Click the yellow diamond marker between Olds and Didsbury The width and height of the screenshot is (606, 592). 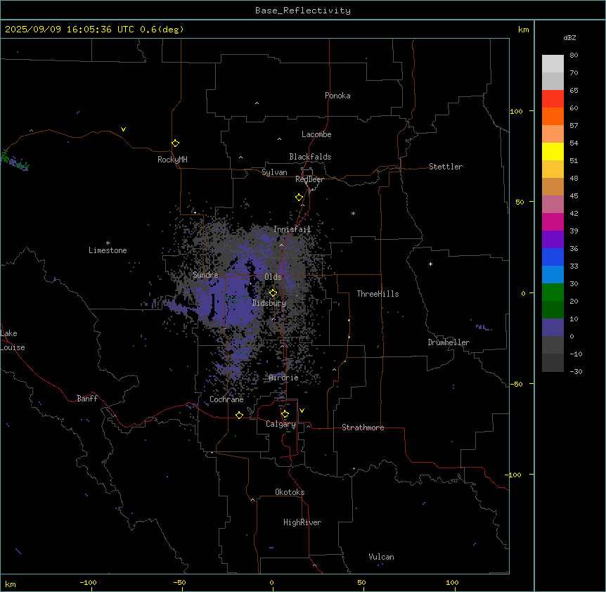[x=273, y=293]
